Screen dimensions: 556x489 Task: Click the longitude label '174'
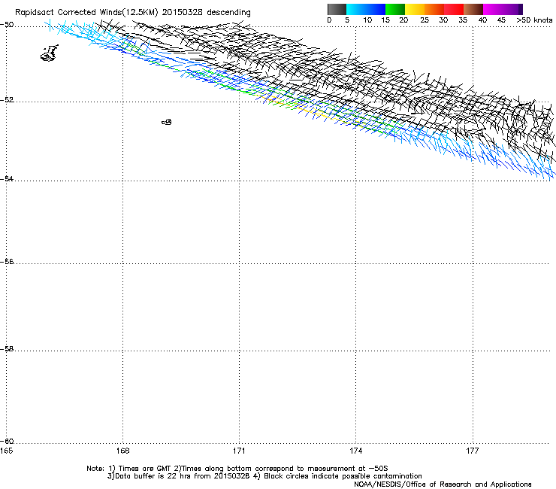tap(355, 451)
